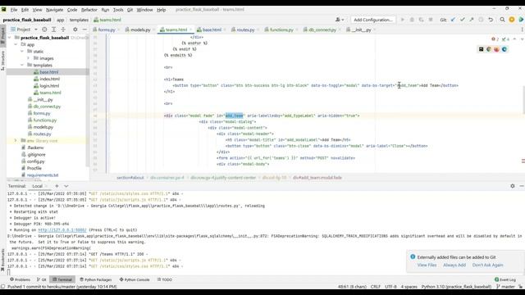
Task: Click the Git Rollback undo icon
Action: [x=491, y=20]
